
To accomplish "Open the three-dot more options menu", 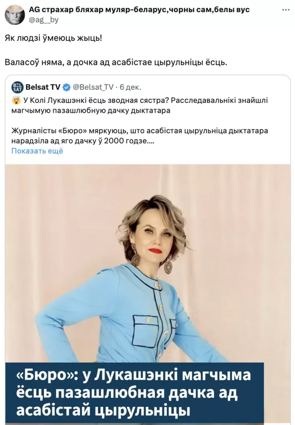I will pos(285,10).
